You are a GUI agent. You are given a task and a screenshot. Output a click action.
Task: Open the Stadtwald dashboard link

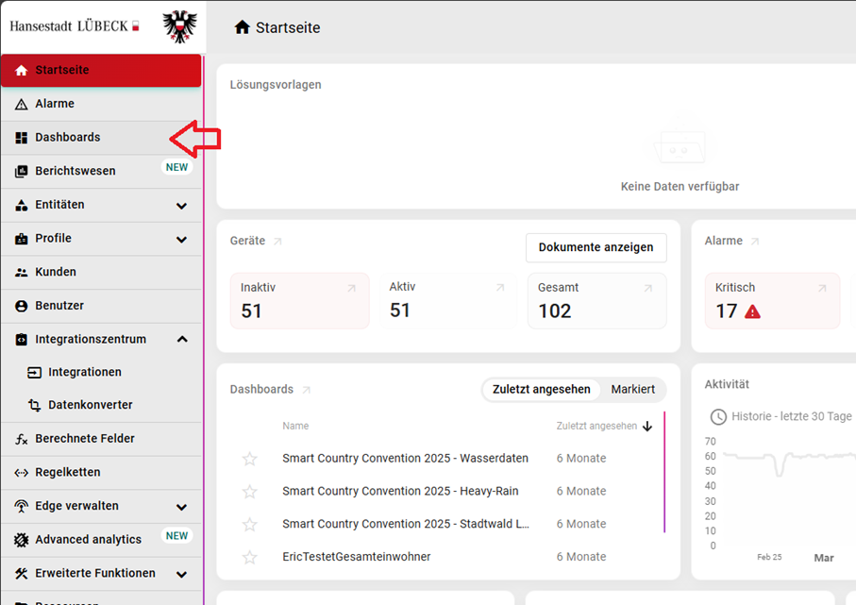pyautogui.click(x=405, y=525)
